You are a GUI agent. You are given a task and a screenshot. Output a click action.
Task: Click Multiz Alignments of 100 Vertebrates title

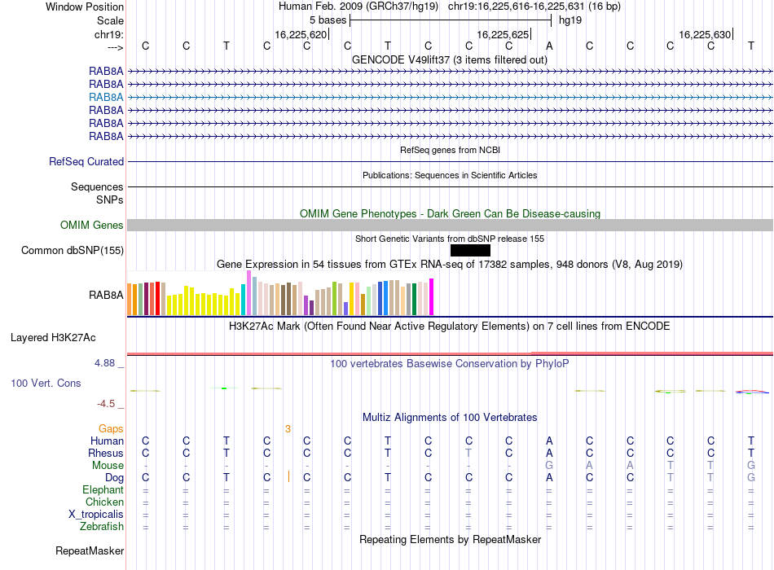click(450, 418)
